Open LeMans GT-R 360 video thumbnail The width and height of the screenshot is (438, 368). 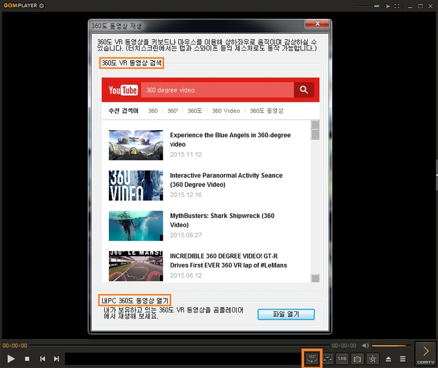click(136, 266)
